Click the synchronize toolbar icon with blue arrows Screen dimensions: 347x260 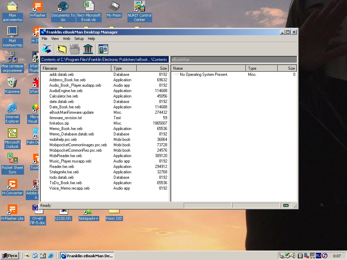[46, 49]
